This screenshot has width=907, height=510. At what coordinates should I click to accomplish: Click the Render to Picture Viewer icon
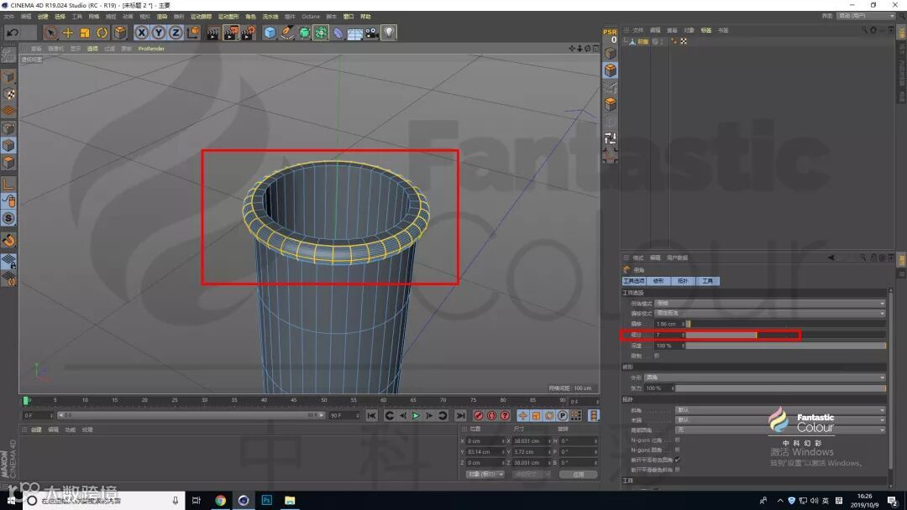(x=231, y=33)
